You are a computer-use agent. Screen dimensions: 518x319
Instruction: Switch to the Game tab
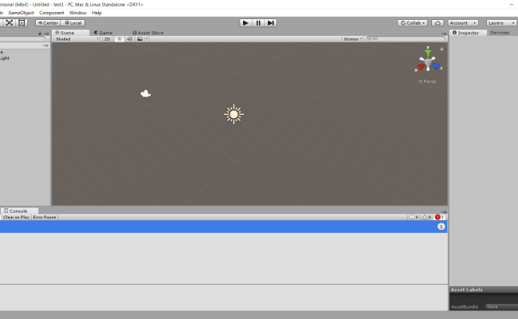pos(103,33)
